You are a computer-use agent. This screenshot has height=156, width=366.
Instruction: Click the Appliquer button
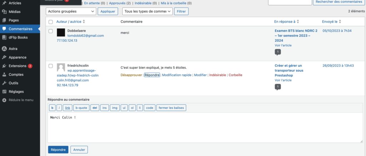(108, 11)
